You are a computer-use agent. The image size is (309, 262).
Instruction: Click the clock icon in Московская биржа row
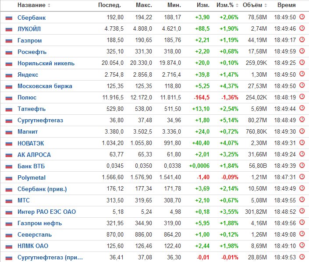[x=302, y=85]
